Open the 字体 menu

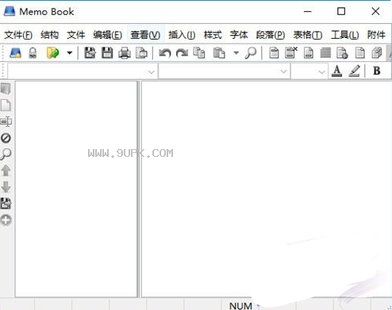point(239,35)
